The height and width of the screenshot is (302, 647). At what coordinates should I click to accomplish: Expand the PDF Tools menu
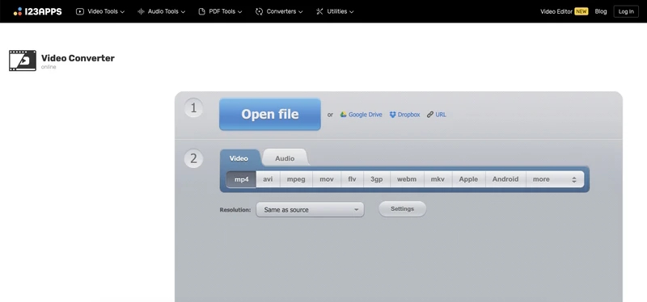pos(220,11)
